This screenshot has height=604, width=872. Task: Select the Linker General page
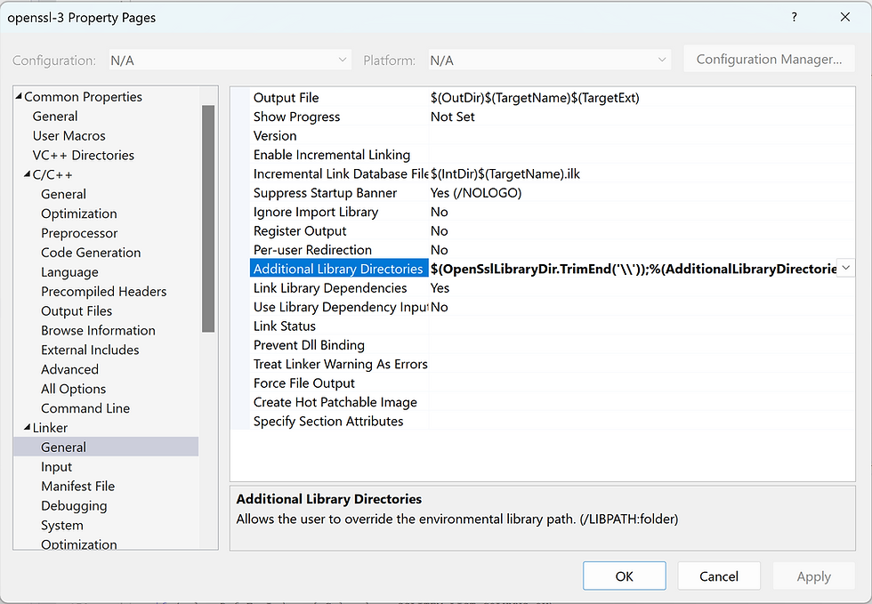click(106, 447)
